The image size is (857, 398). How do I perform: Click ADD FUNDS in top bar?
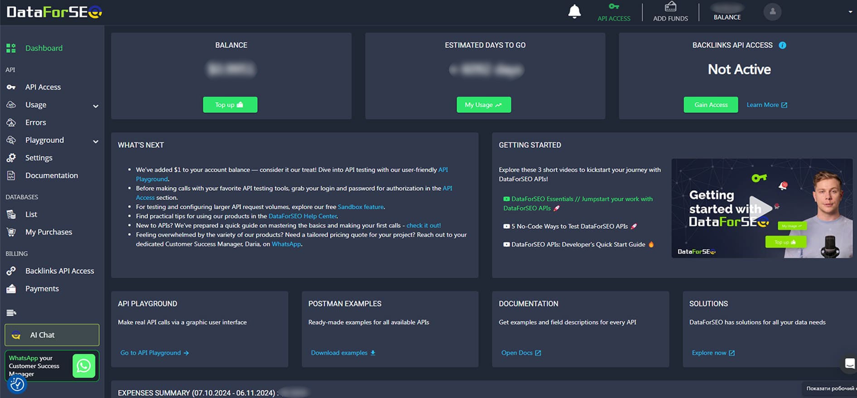coord(670,12)
